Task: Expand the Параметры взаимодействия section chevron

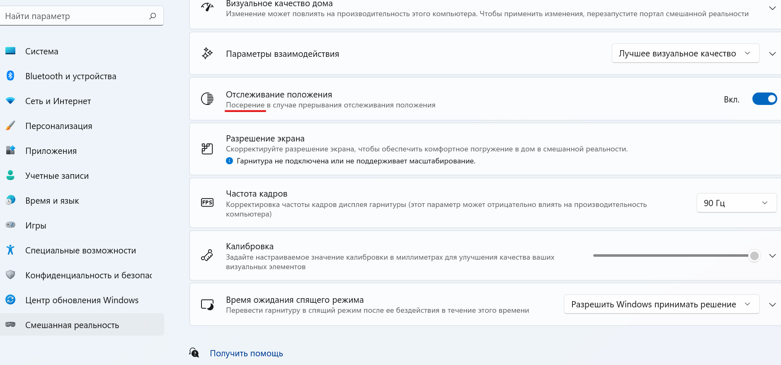Action: [772, 54]
